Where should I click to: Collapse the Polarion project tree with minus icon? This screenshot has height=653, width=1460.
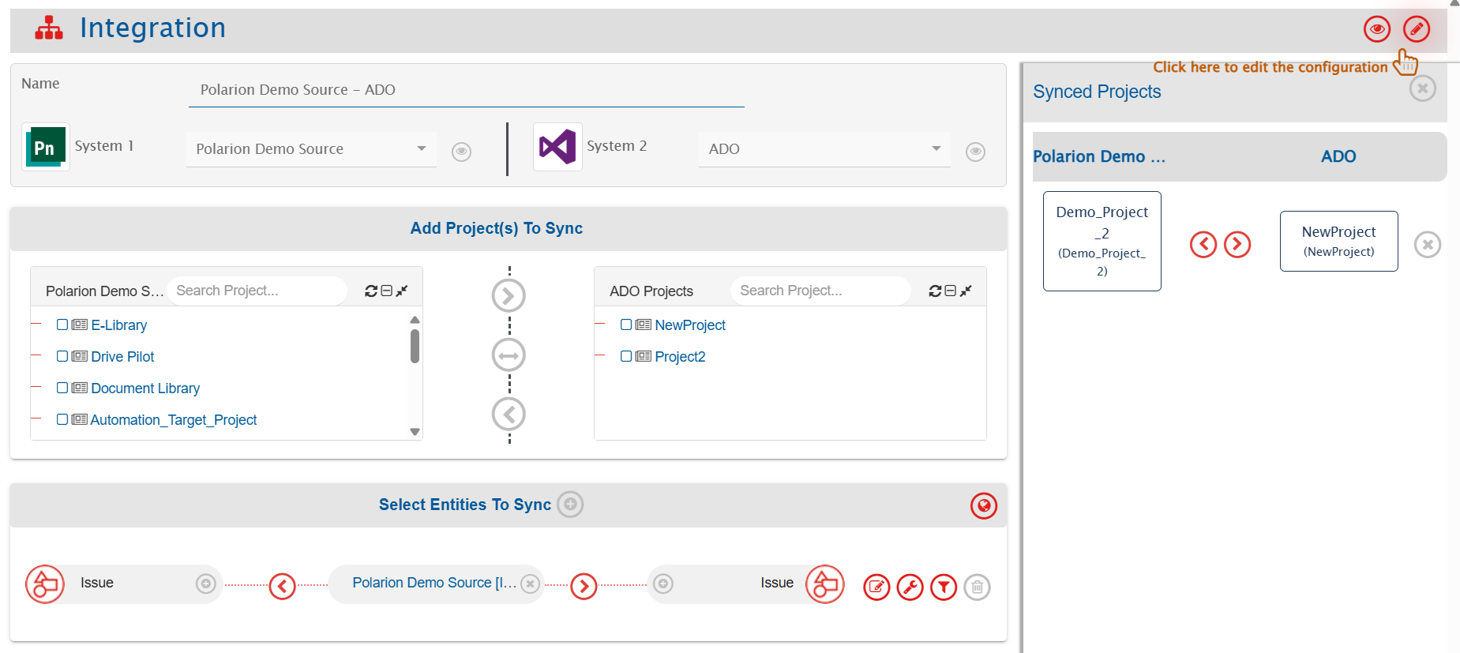tap(387, 291)
